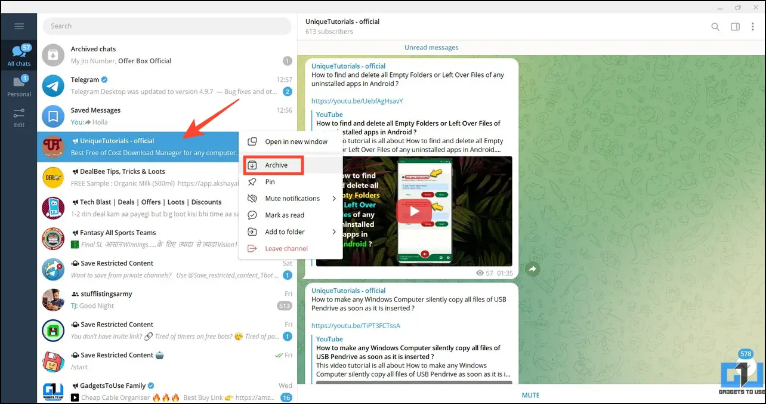
Task: Click the MUTE button at bottom
Action: 531,395
